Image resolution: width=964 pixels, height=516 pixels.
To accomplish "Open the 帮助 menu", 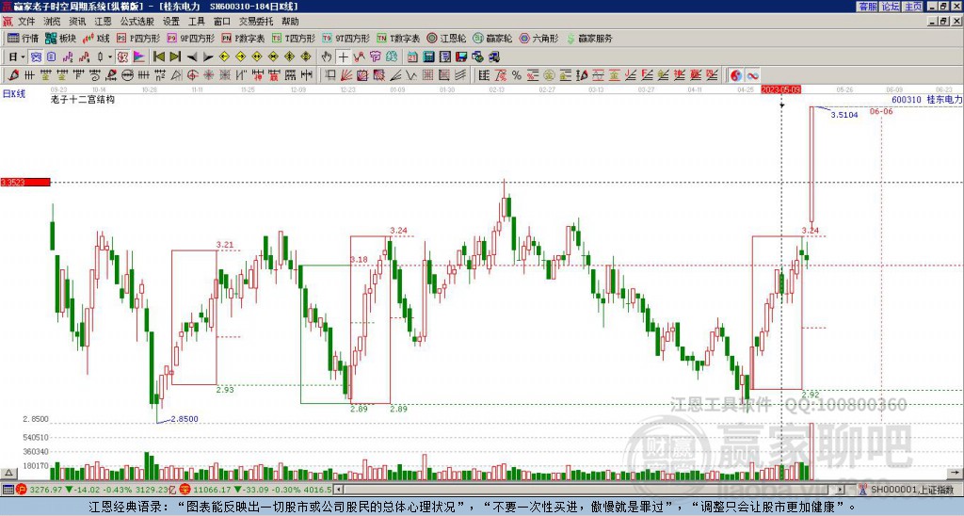I will click(x=290, y=22).
